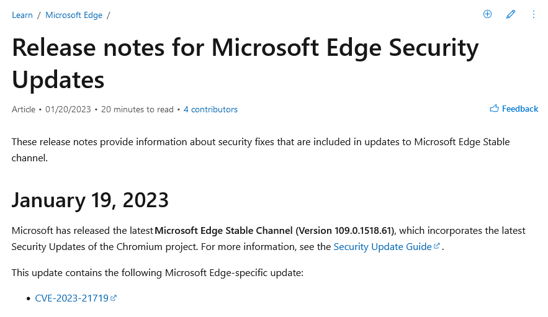This screenshot has height=317, width=548.
Task: Click external-link icon after Security Update Guide
Action: click(437, 246)
